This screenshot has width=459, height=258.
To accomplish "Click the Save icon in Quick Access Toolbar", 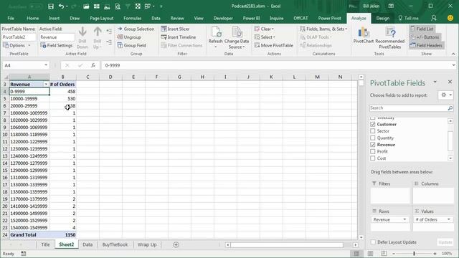I will tap(51, 6).
